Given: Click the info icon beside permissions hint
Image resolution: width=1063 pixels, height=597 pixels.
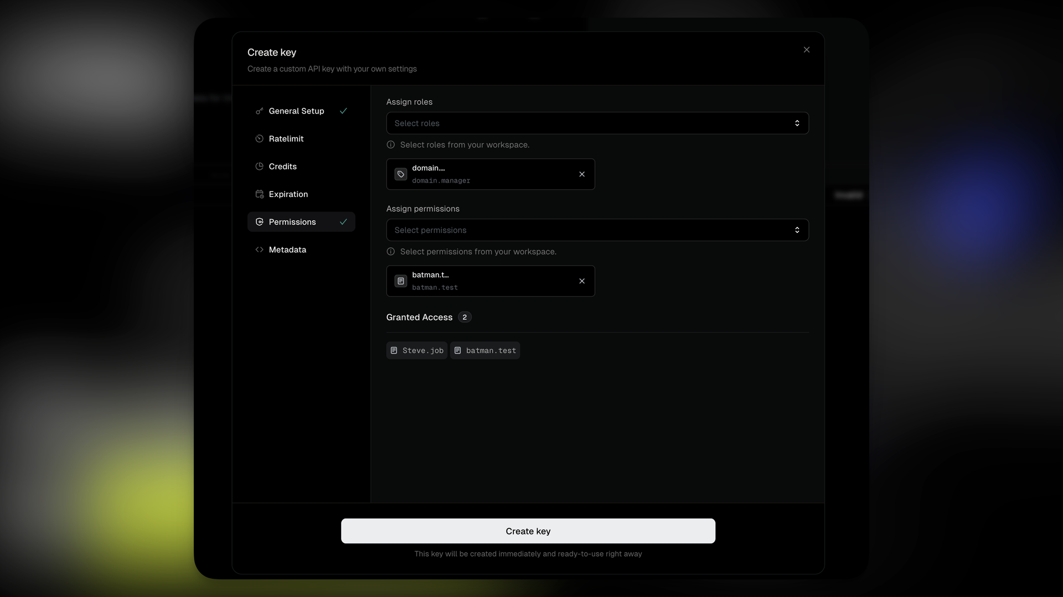Looking at the screenshot, I should tap(391, 252).
